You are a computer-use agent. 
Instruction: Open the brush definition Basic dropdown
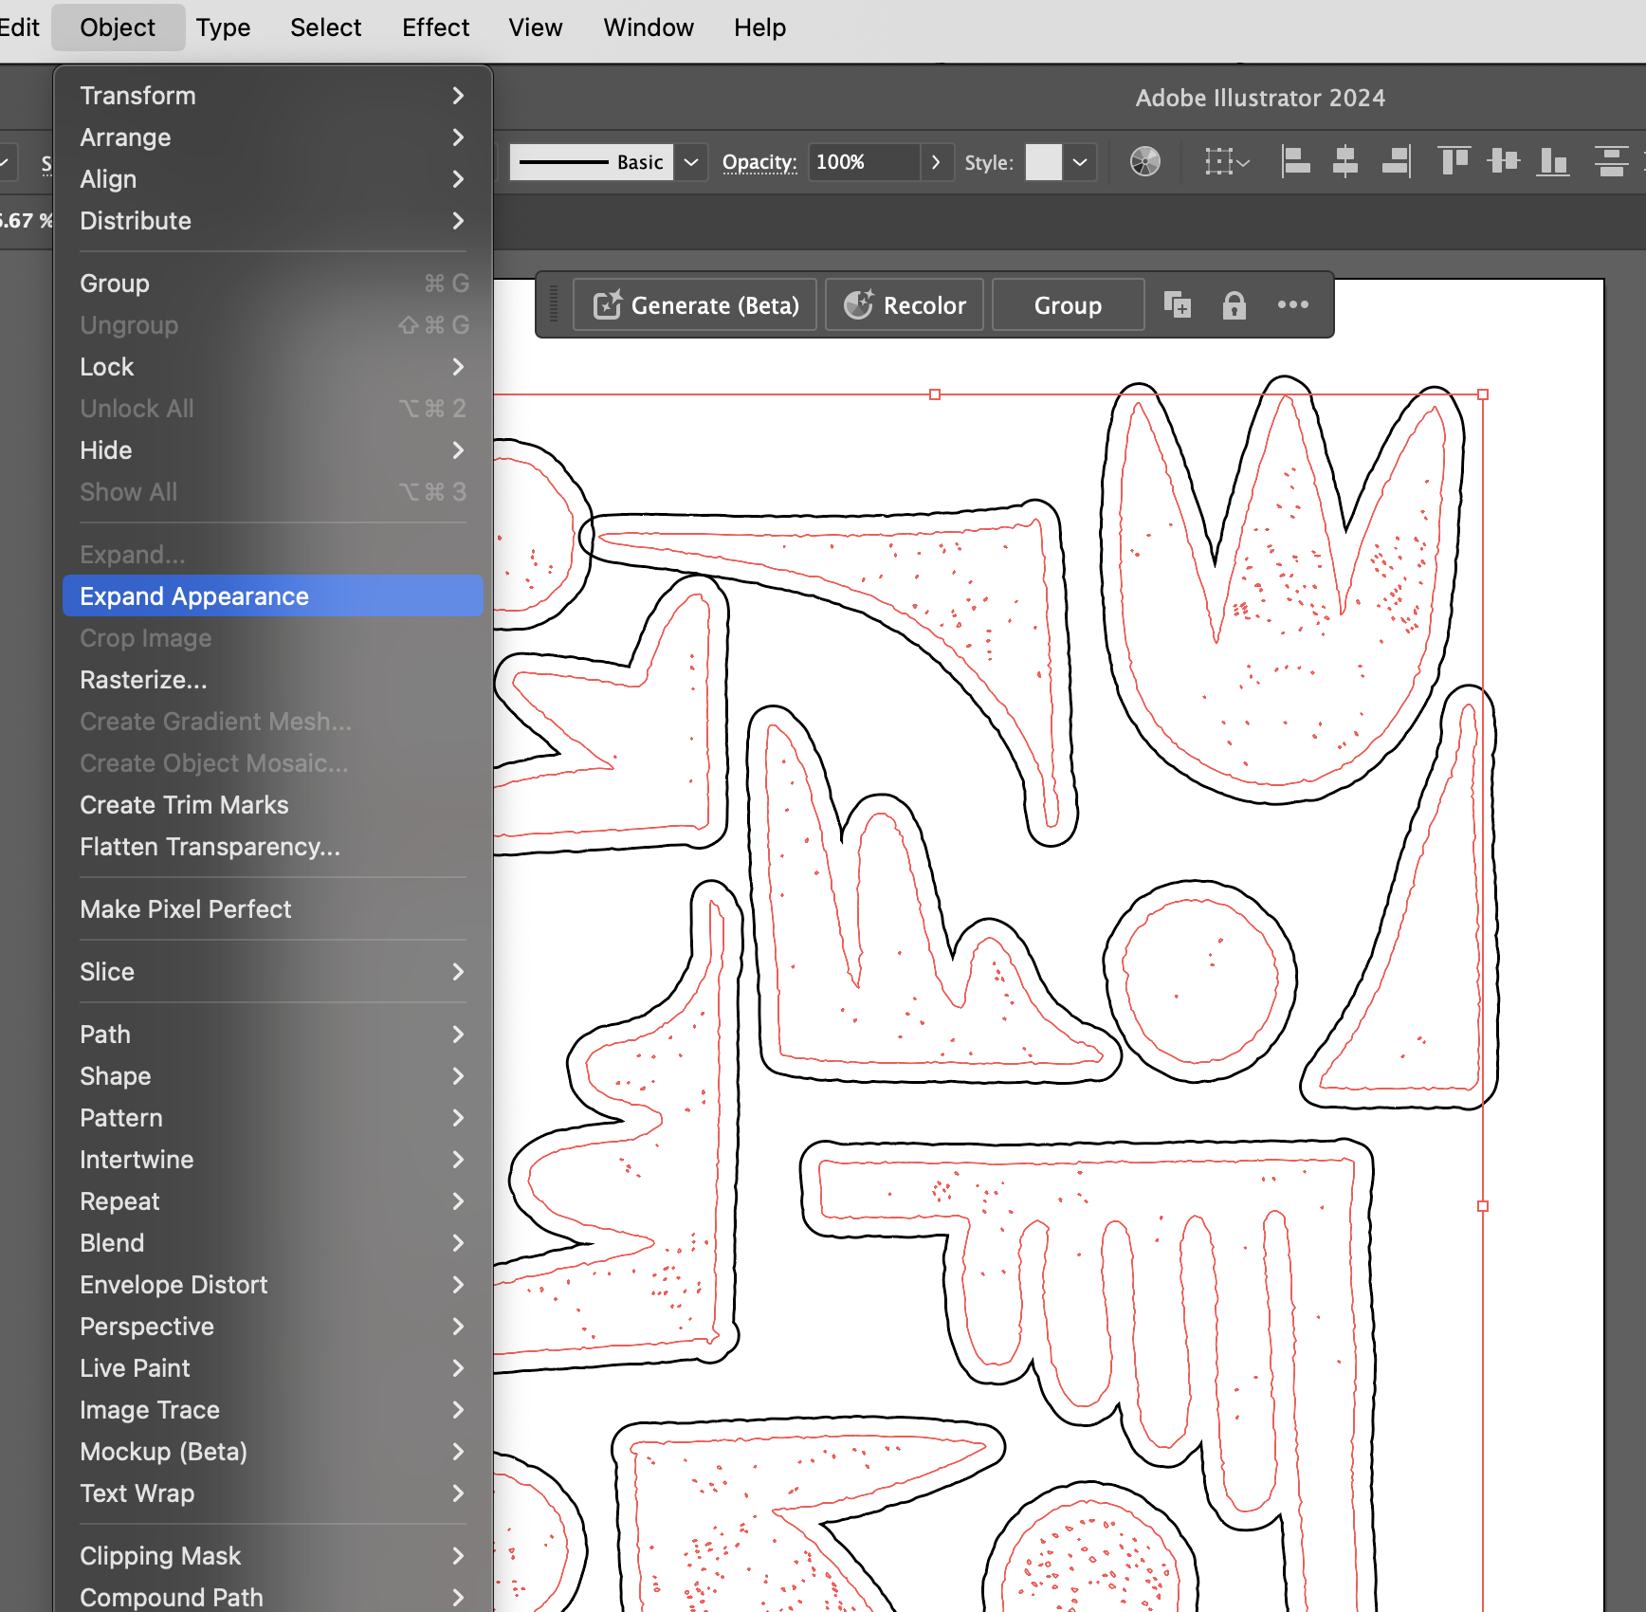pyautogui.click(x=692, y=162)
